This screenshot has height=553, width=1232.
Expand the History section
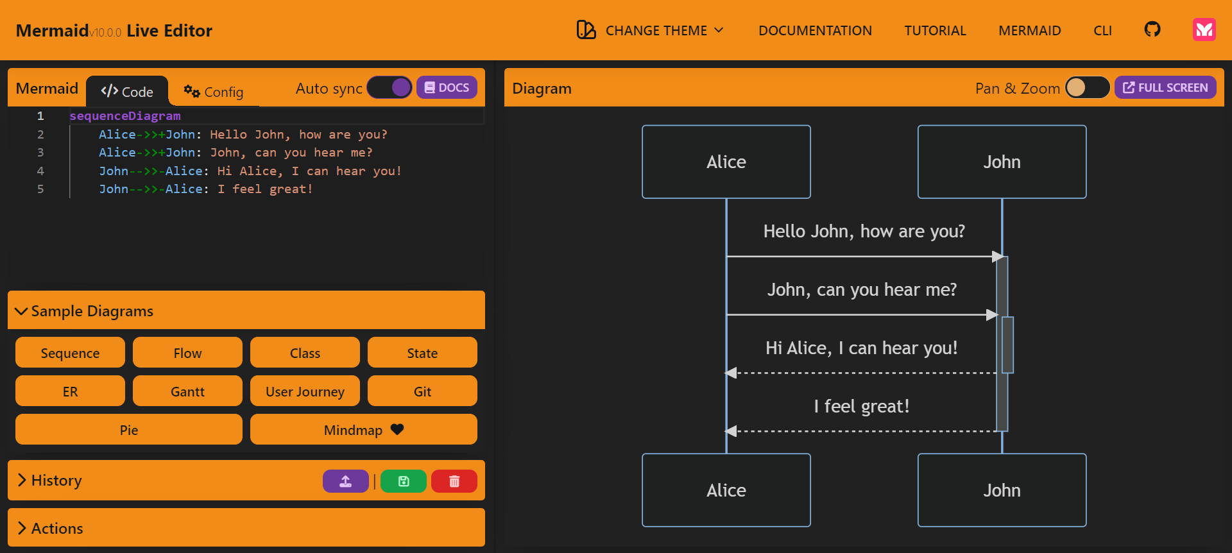[x=50, y=480]
